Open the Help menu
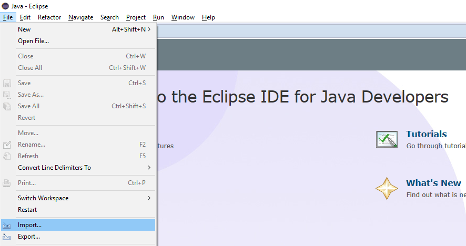466x246 pixels. 208,17
